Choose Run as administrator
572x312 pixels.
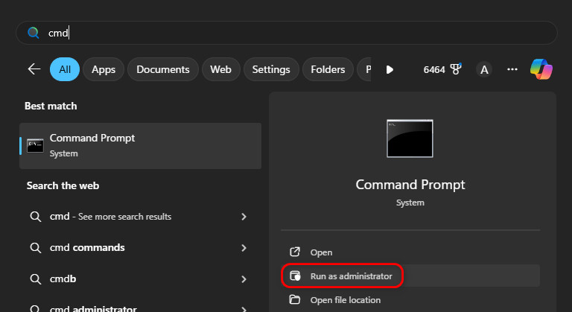[x=351, y=276]
